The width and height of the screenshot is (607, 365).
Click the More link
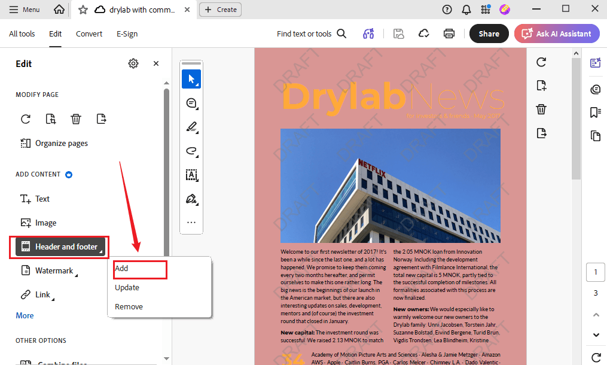[25, 315]
